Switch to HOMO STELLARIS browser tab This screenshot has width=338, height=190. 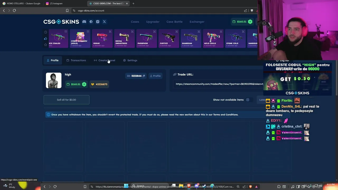point(22,3)
